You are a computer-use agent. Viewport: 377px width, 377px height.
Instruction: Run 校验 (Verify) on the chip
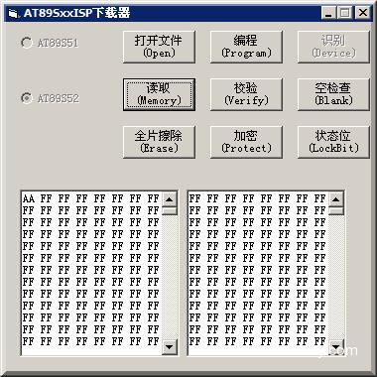[246, 94]
